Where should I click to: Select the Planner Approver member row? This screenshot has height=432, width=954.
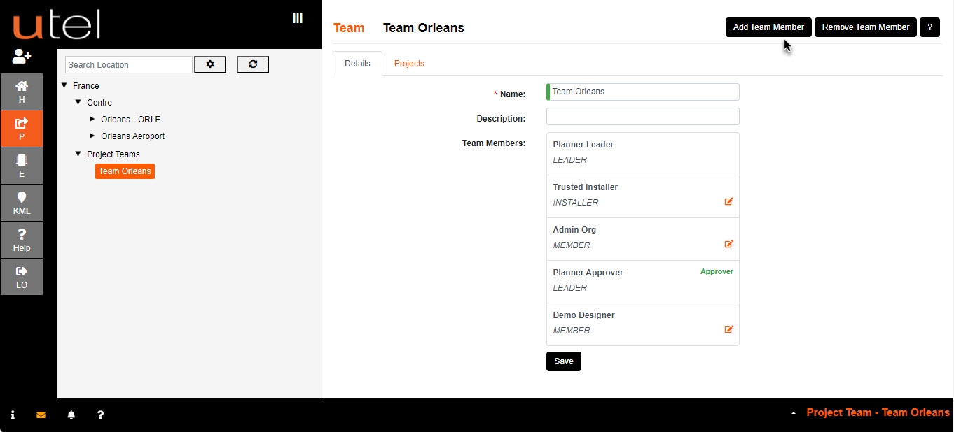click(x=643, y=282)
